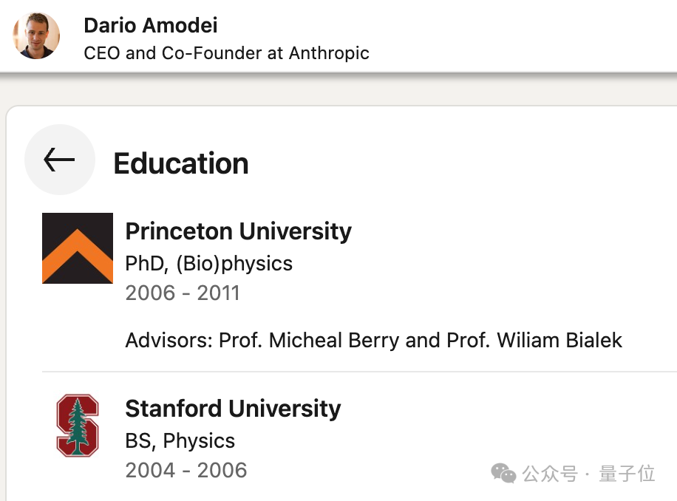Viewport: 677px width, 501px height.
Task: Open the Stanford University tree logo
Action: point(78,426)
